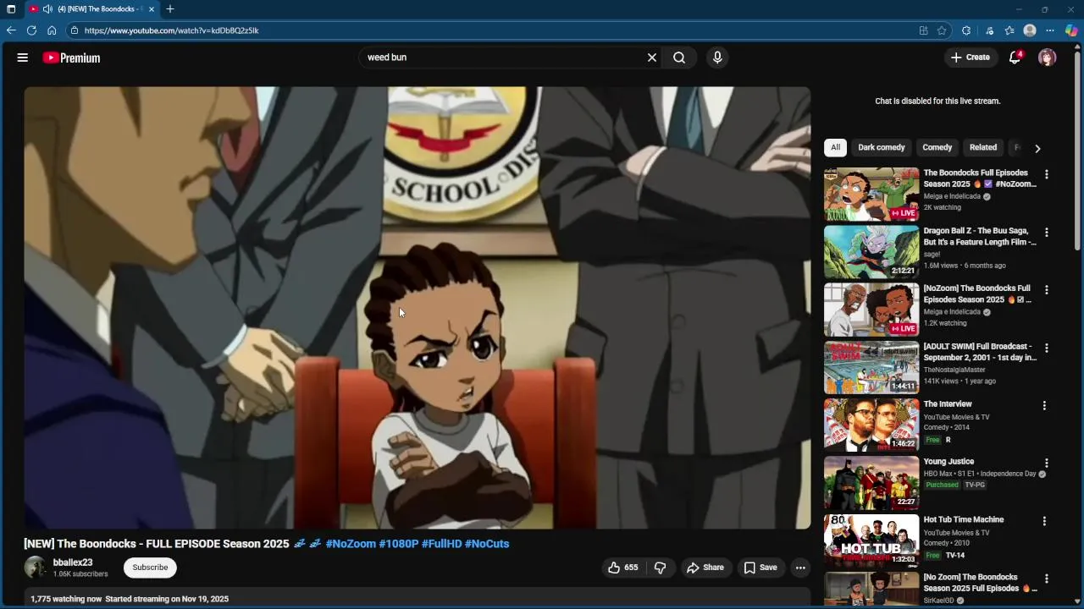This screenshot has width=1084, height=609.
Task: Open options for Hot Tub Time Machine
Action: tap(1044, 521)
